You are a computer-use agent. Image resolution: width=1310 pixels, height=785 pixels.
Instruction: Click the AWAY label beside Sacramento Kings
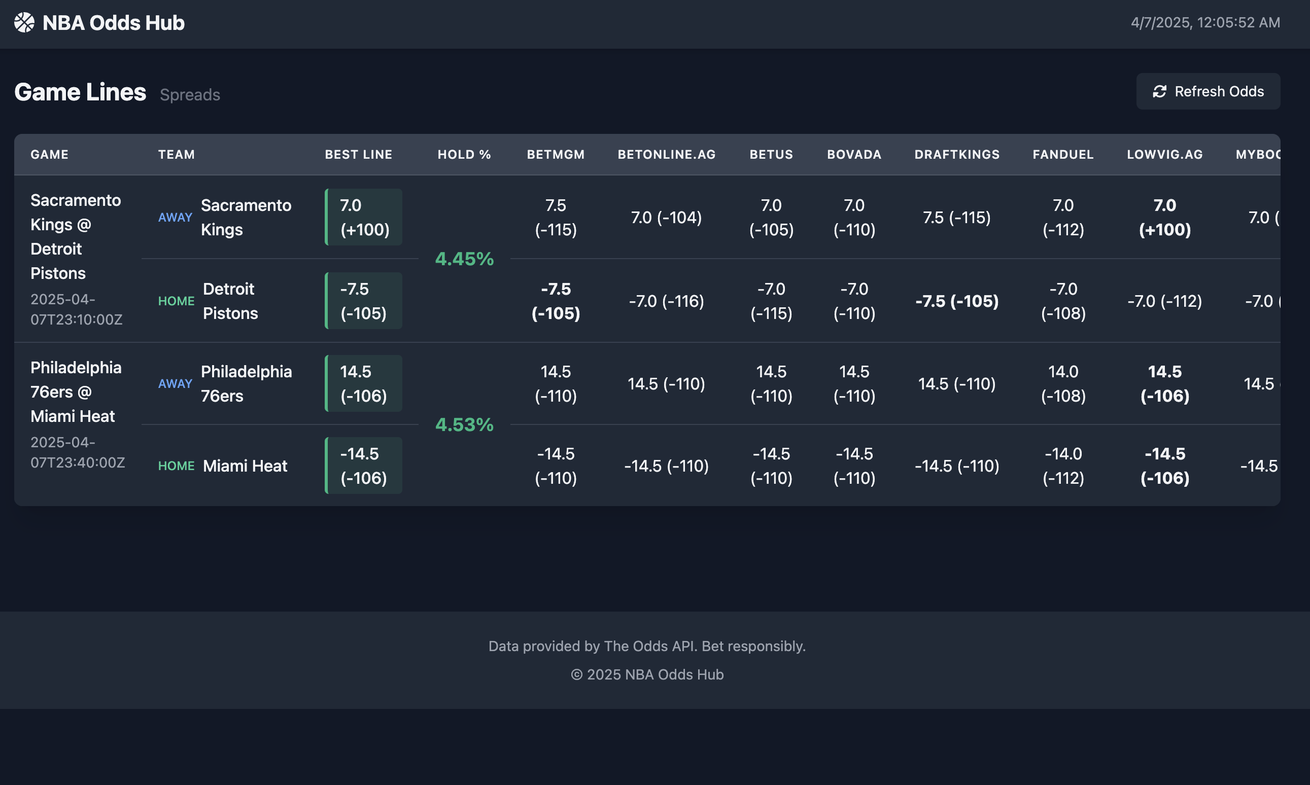point(175,218)
